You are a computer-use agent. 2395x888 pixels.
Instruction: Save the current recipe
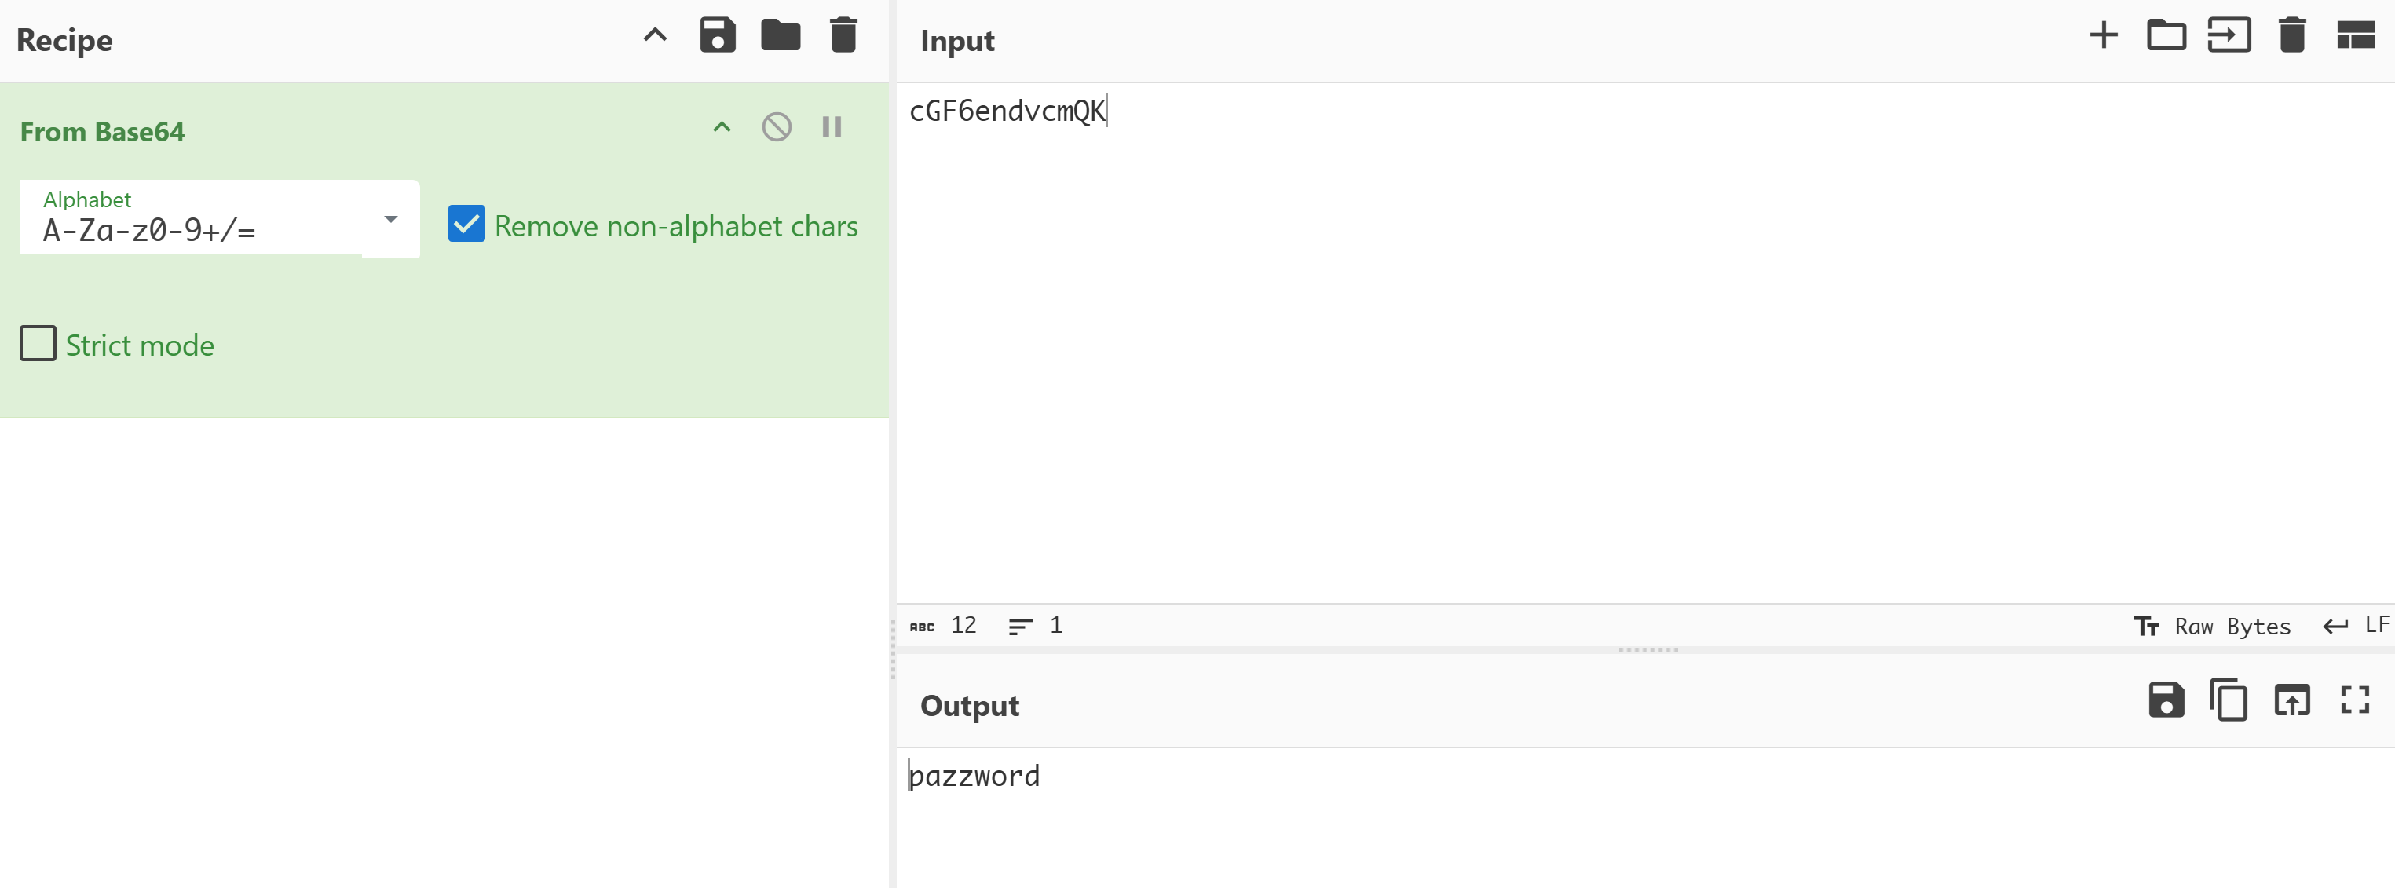pos(717,35)
